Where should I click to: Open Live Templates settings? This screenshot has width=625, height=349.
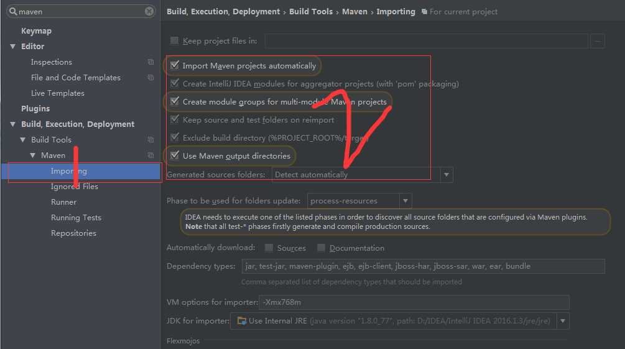(x=58, y=93)
